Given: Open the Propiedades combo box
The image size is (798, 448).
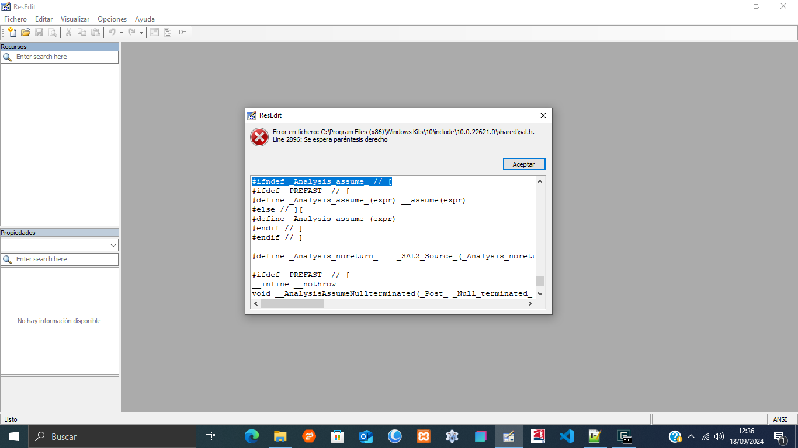Looking at the screenshot, I should click(x=60, y=246).
